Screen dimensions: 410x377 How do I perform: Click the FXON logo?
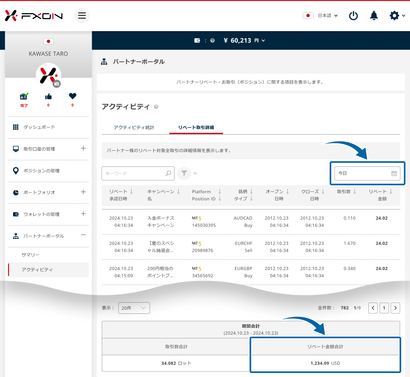tap(34, 16)
